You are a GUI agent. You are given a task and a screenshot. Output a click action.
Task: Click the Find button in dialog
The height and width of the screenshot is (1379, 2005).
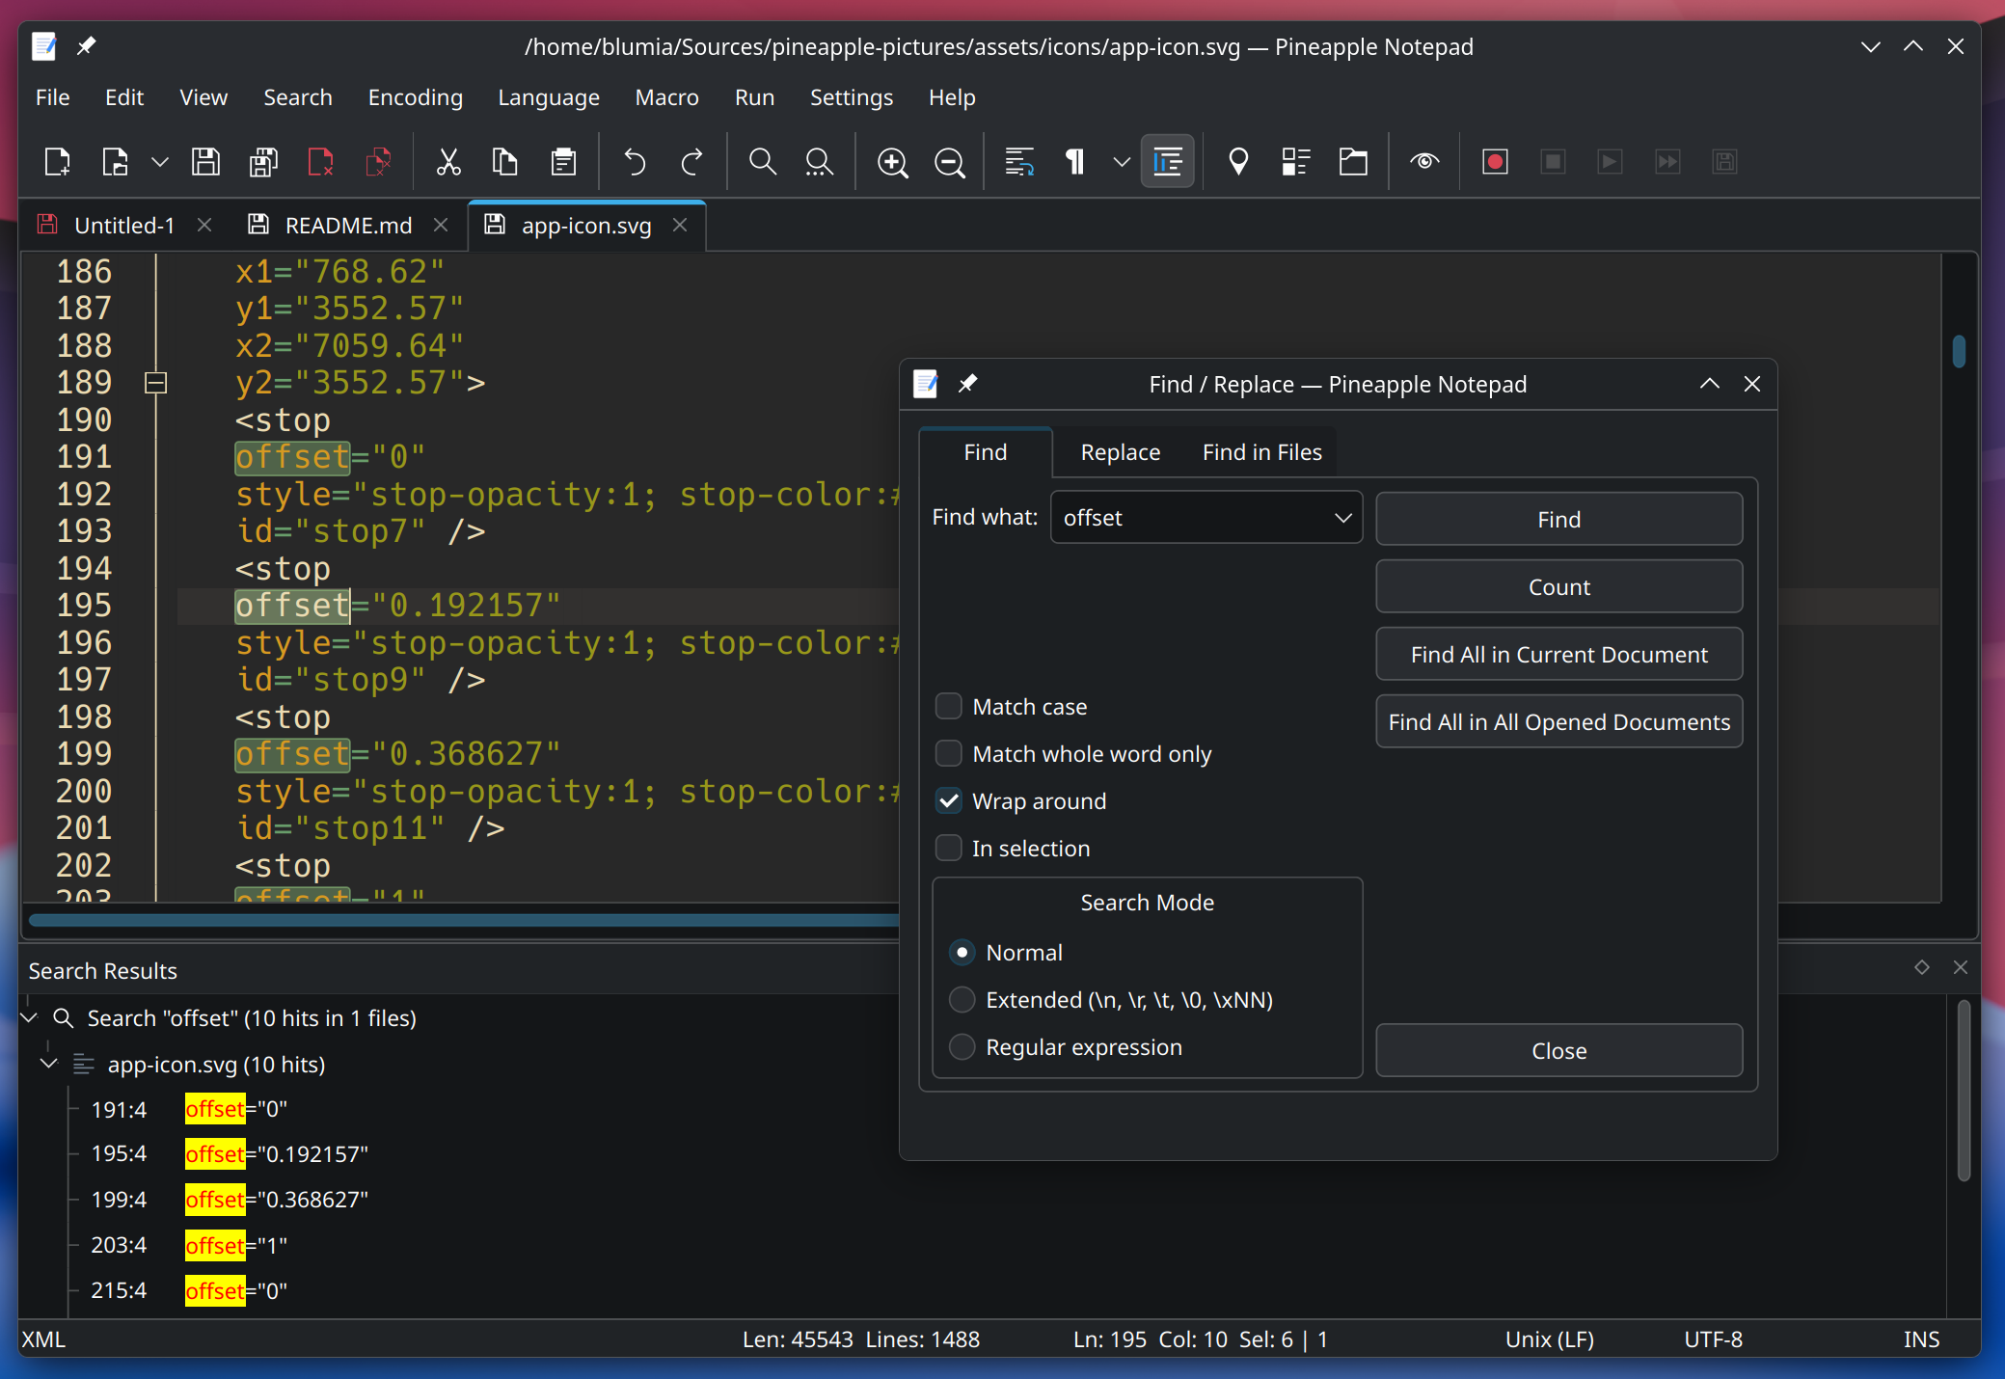[x=1558, y=520]
